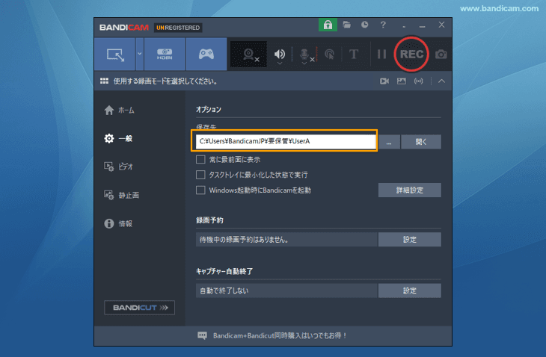Image resolution: width=546 pixels, height=357 pixels.
Task: Open the ビデオ settings tab
Action: (x=119, y=167)
